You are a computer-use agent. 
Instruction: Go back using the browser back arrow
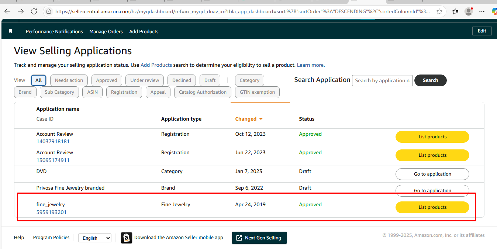coord(7,11)
